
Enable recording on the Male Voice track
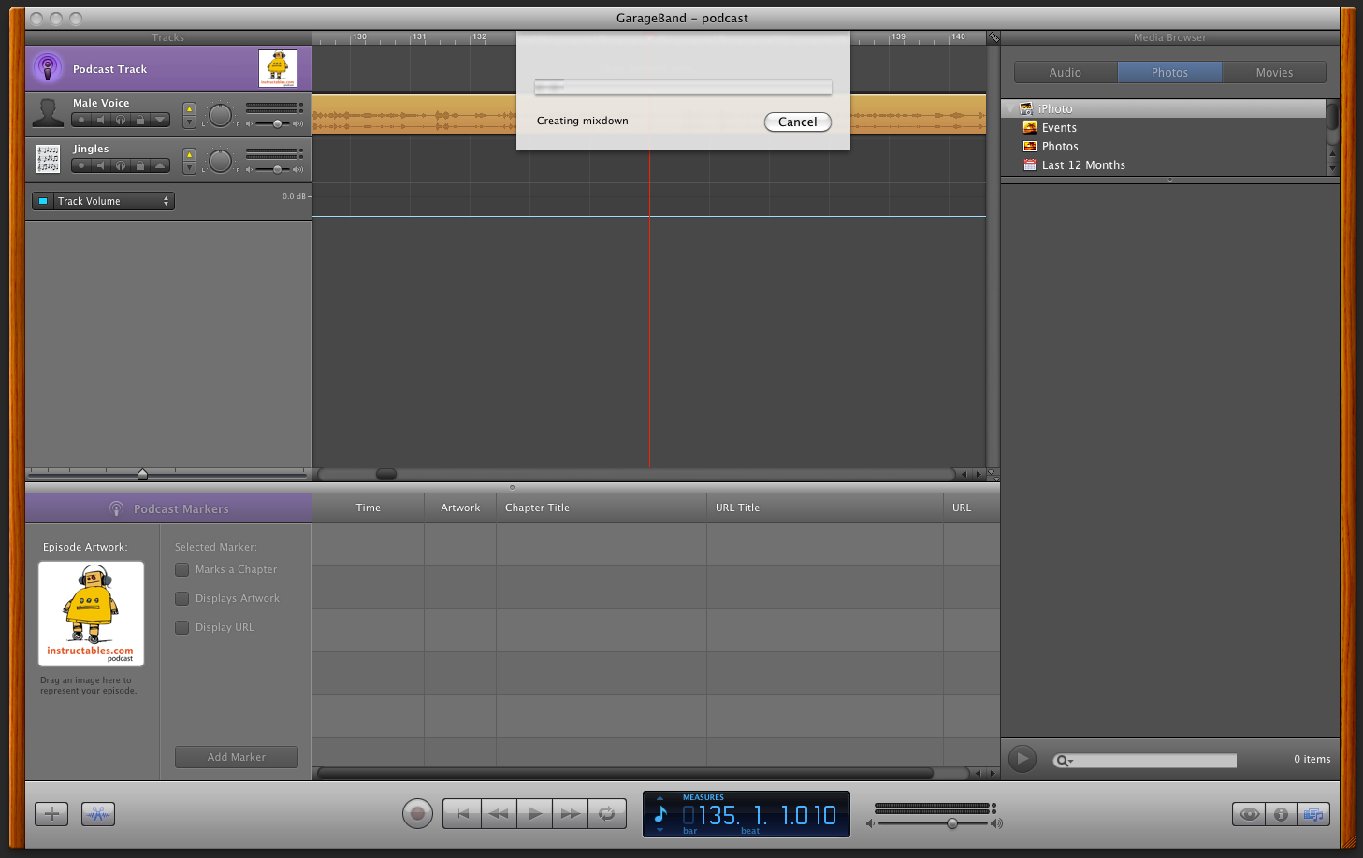click(81, 120)
